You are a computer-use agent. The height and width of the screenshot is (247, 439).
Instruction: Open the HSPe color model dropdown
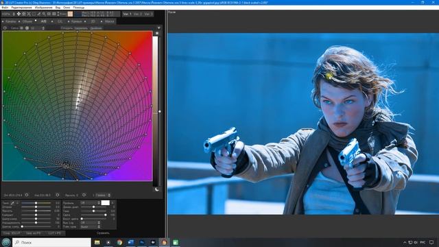(8, 14)
